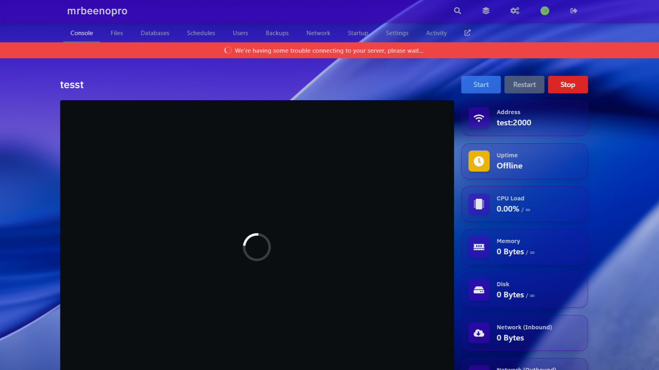This screenshot has height=370, width=659.
Task: Click the CPU Load chip icon
Action: click(x=479, y=204)
